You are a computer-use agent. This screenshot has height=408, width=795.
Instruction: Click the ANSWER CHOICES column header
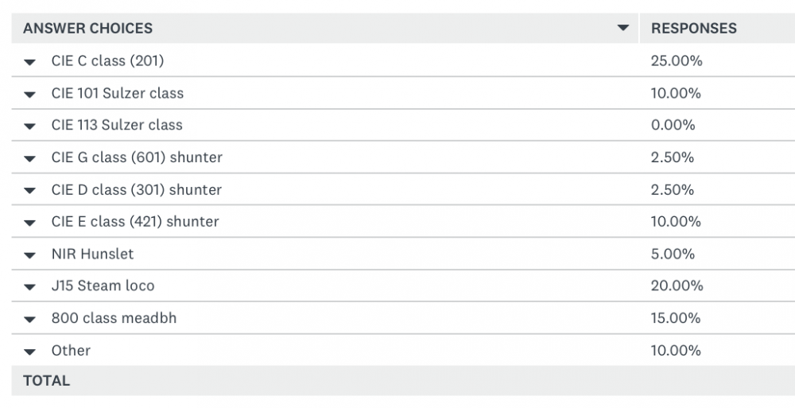[x=87, y=29]
